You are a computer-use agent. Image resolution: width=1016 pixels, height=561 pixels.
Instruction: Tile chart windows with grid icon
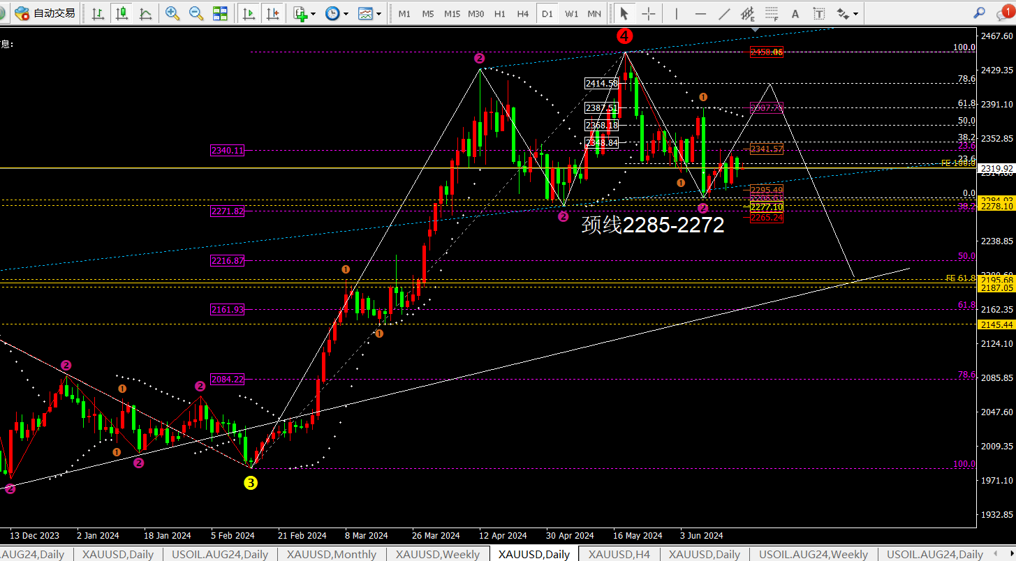pyautogui.click(x=220, y=13)
